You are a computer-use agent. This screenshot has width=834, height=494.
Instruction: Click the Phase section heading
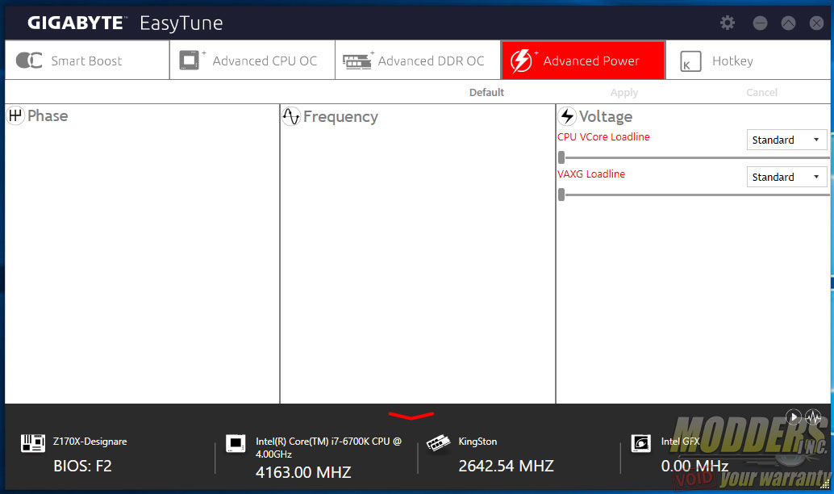(x=48, y=115)
